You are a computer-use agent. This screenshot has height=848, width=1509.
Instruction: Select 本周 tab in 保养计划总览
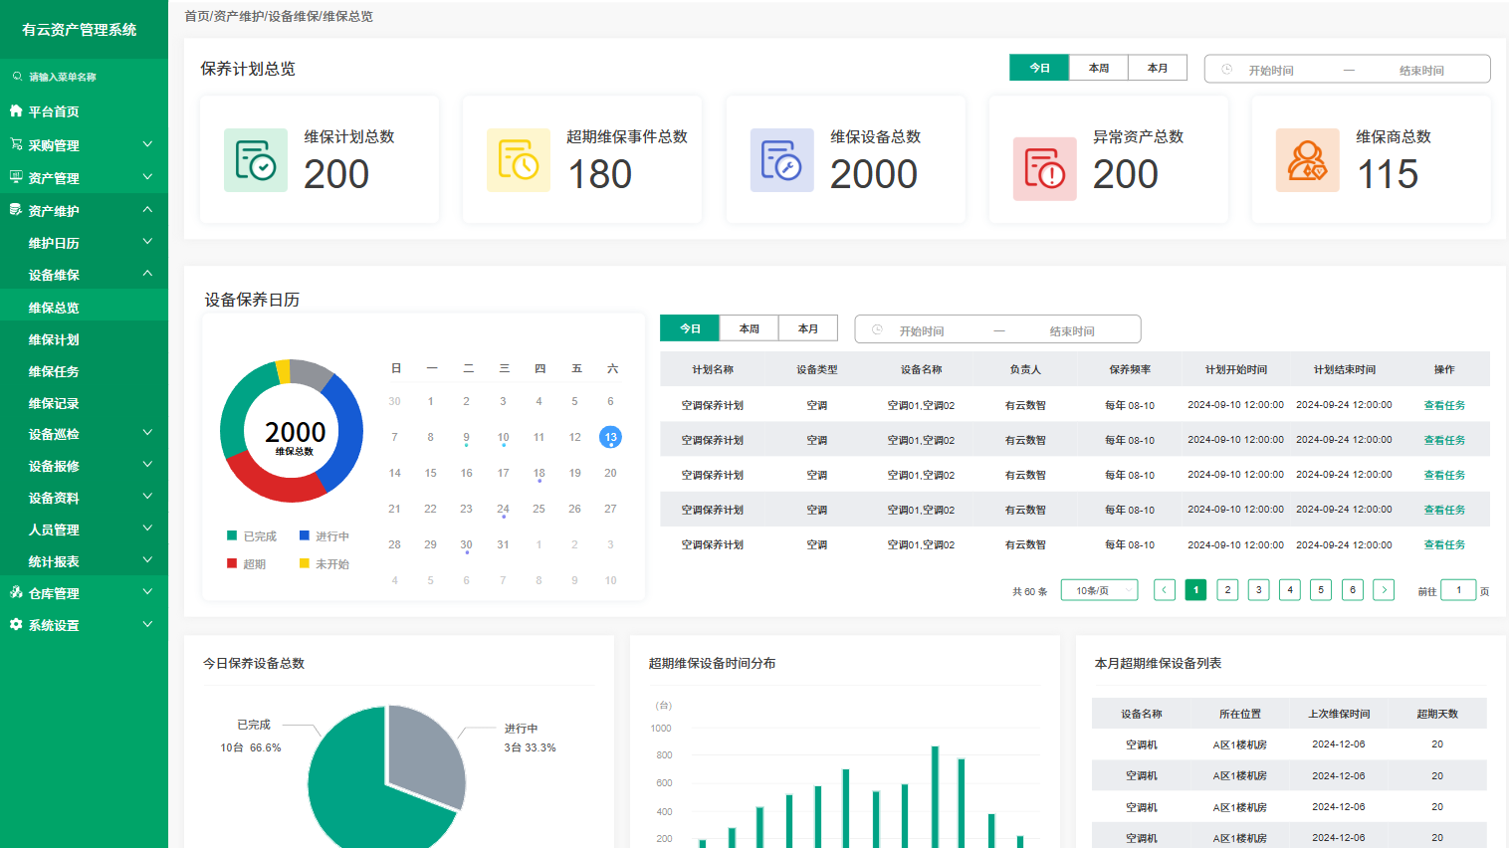tap(1098, 68)
